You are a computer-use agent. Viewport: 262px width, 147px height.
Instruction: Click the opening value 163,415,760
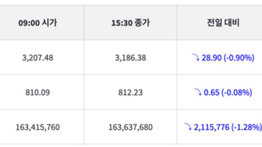click(38, 127)
